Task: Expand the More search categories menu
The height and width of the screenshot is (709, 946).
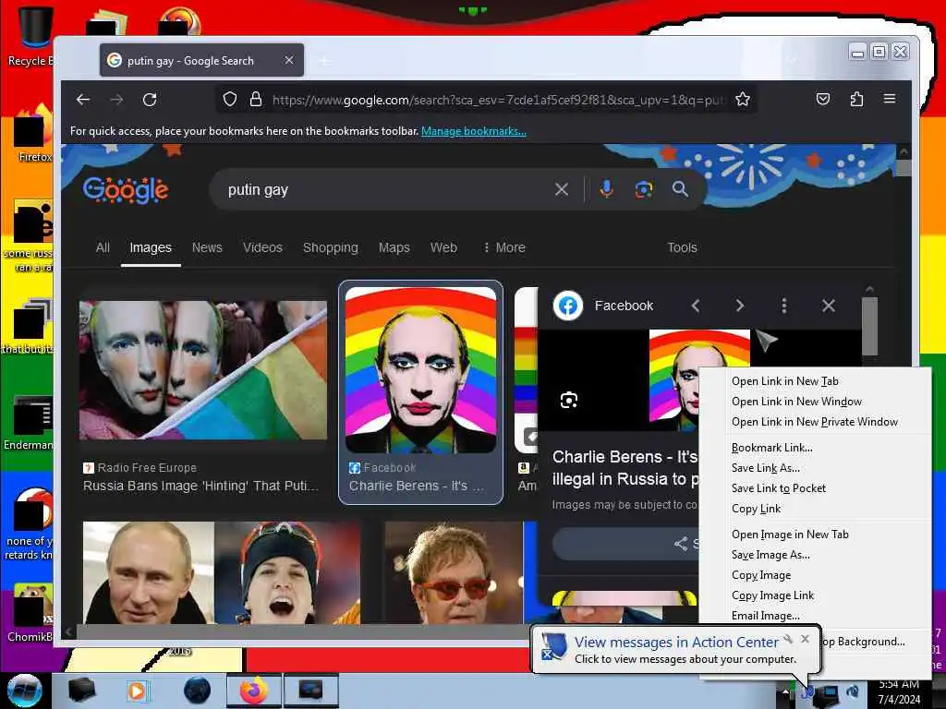Action: 504,247
